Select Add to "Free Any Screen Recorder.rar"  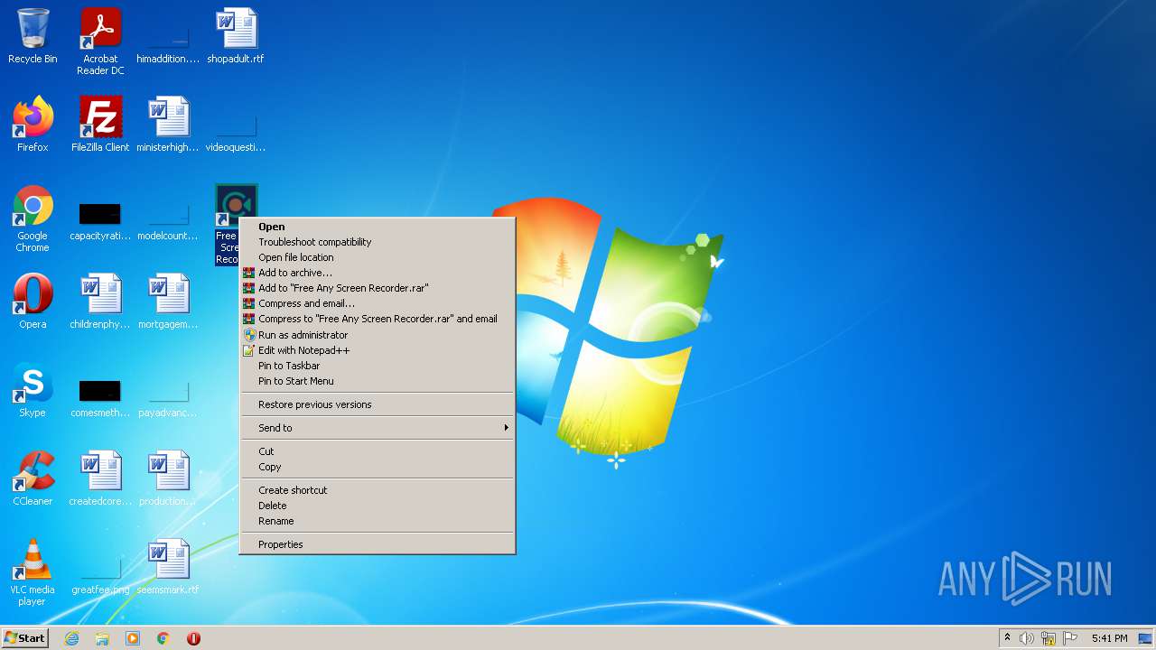pos(378,288)
